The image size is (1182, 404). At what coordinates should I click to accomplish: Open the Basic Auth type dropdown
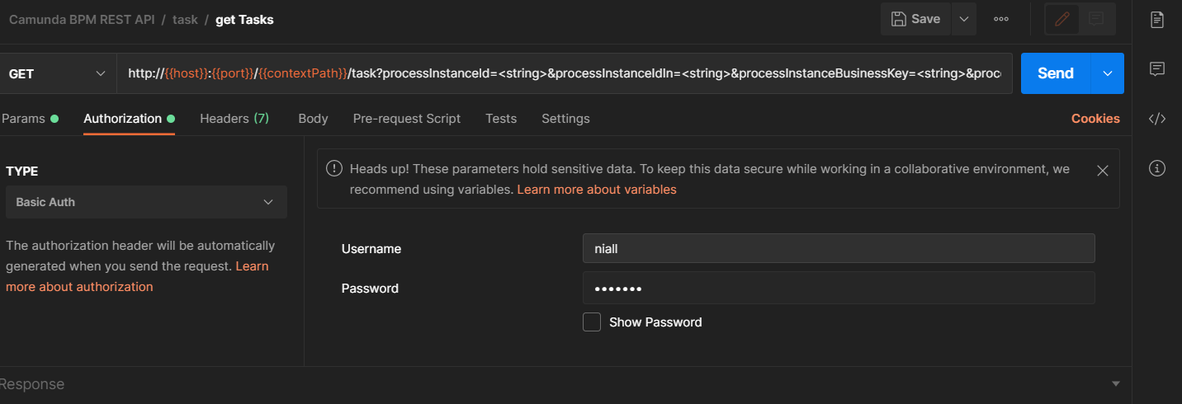(146, 202)
